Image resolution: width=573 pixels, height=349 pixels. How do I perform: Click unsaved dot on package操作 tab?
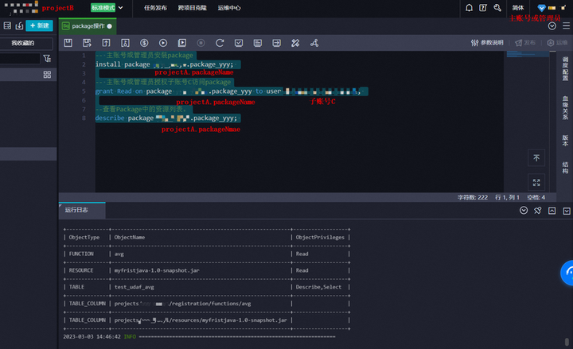[110, 26]
